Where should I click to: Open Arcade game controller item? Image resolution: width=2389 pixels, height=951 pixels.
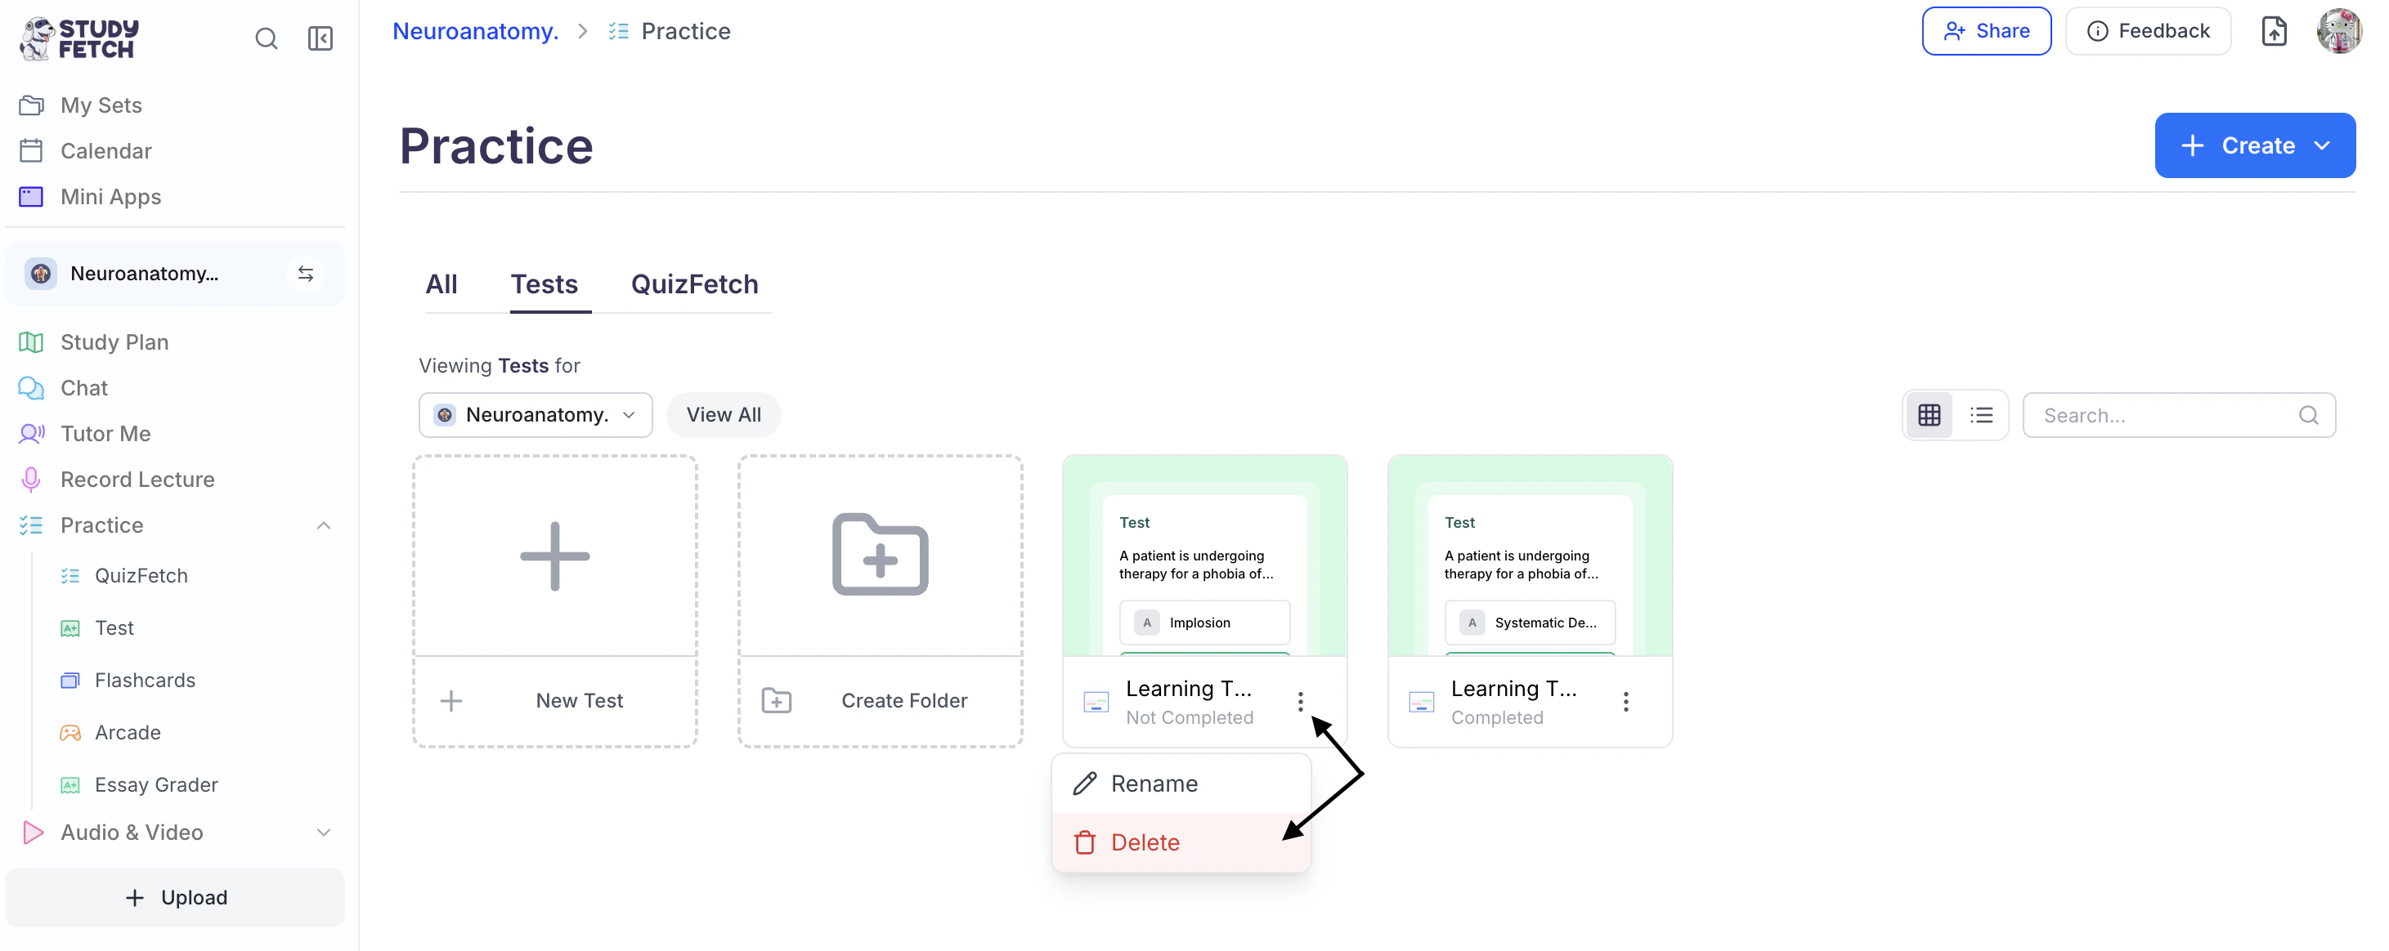[x=127, y=732]
